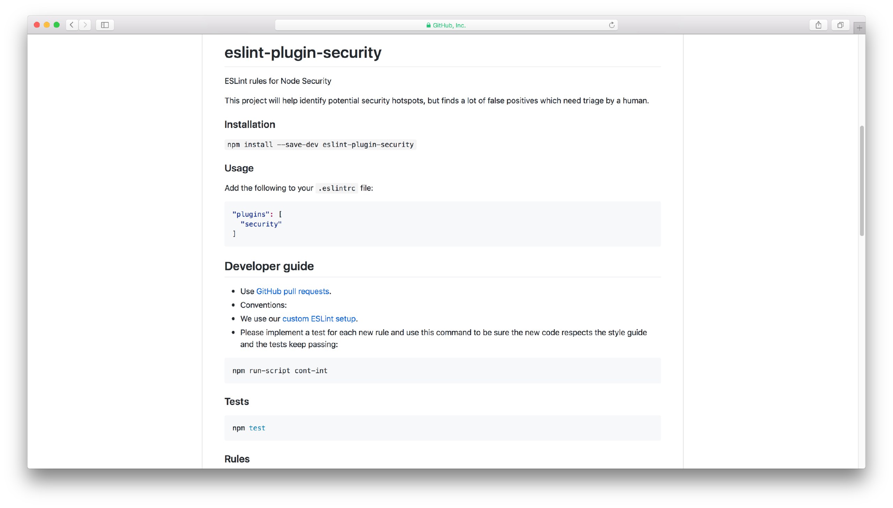Open the Share menu icon
The image size is (893, 508).
click(x=818, y=25)
